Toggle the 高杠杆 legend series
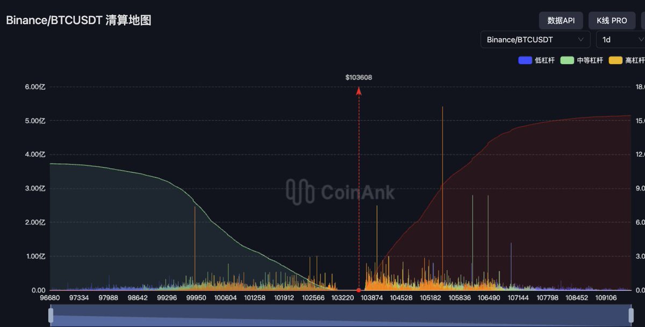This screenshot has height=327, width=645. point(627,61)
